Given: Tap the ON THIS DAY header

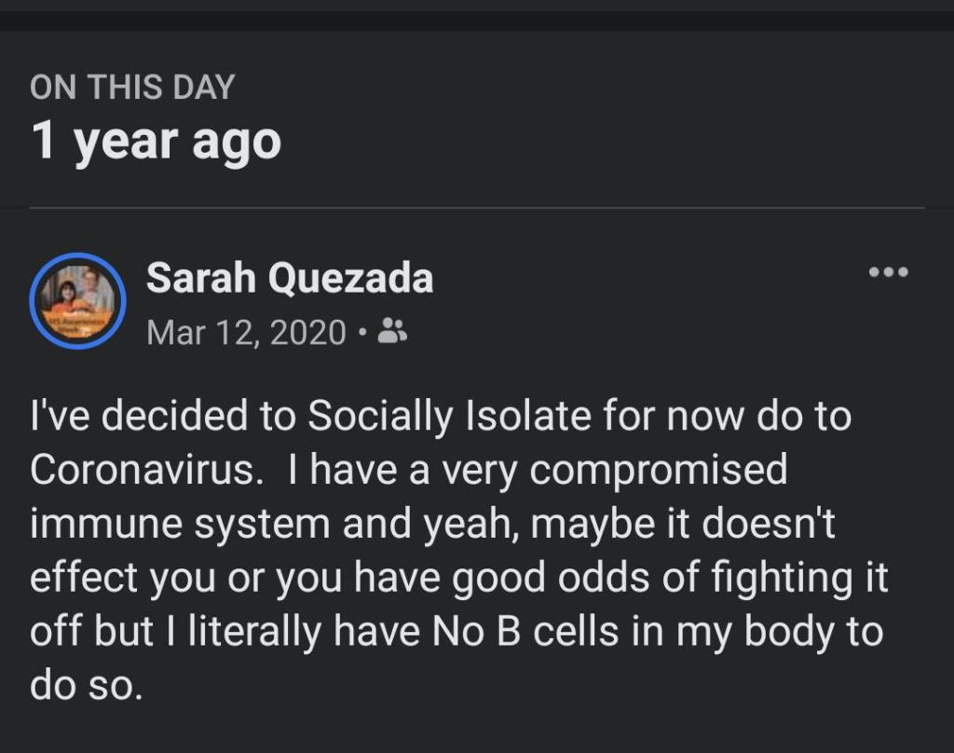Looking at the screenshot, I should [132, 88].
